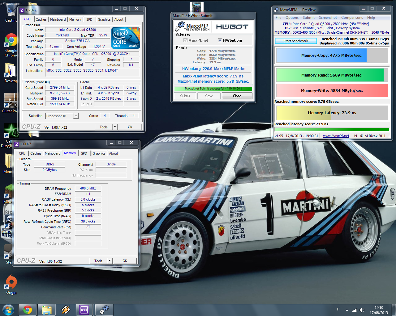Viewport: 396px width, 316px height.
Task: Open File menu in MaxxMEM
Action: click(x=278, y=18)
